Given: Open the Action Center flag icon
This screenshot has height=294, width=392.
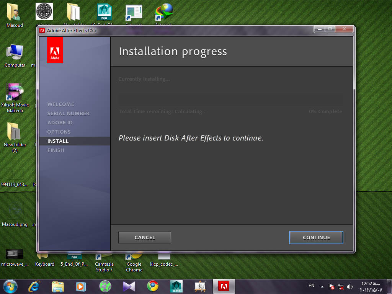Looking at the screenshot, I should 332,287.
